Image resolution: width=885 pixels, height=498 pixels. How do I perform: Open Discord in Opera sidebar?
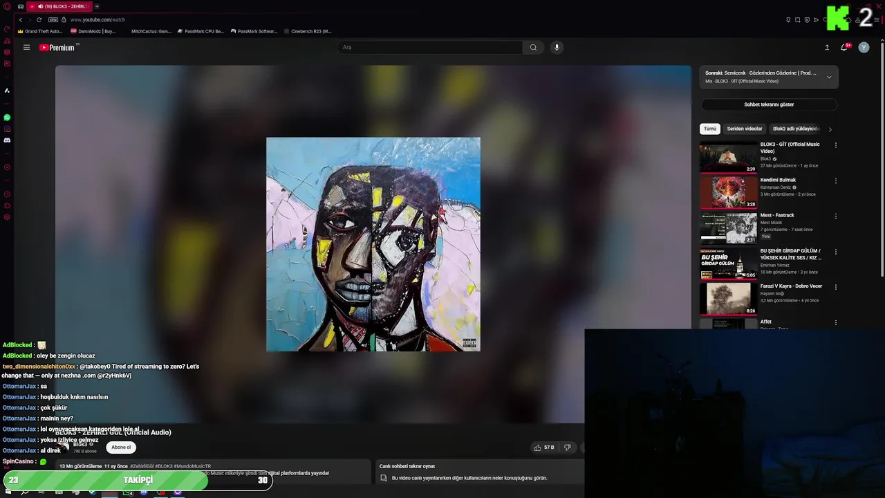coord(7,140)
